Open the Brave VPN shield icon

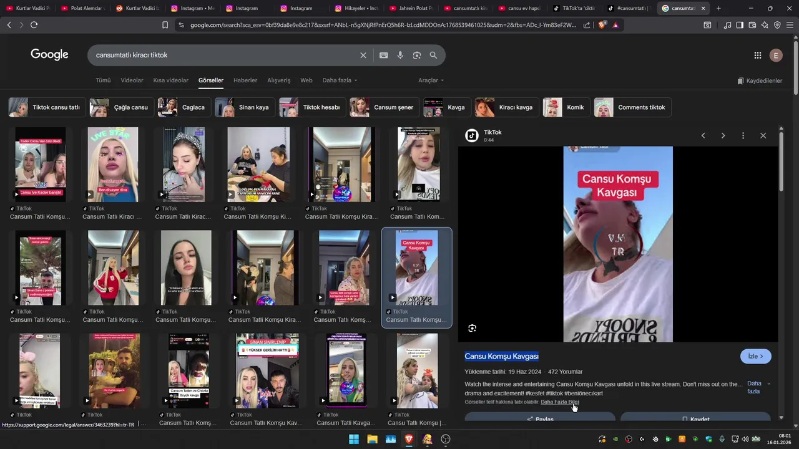[x=777, y=25]
